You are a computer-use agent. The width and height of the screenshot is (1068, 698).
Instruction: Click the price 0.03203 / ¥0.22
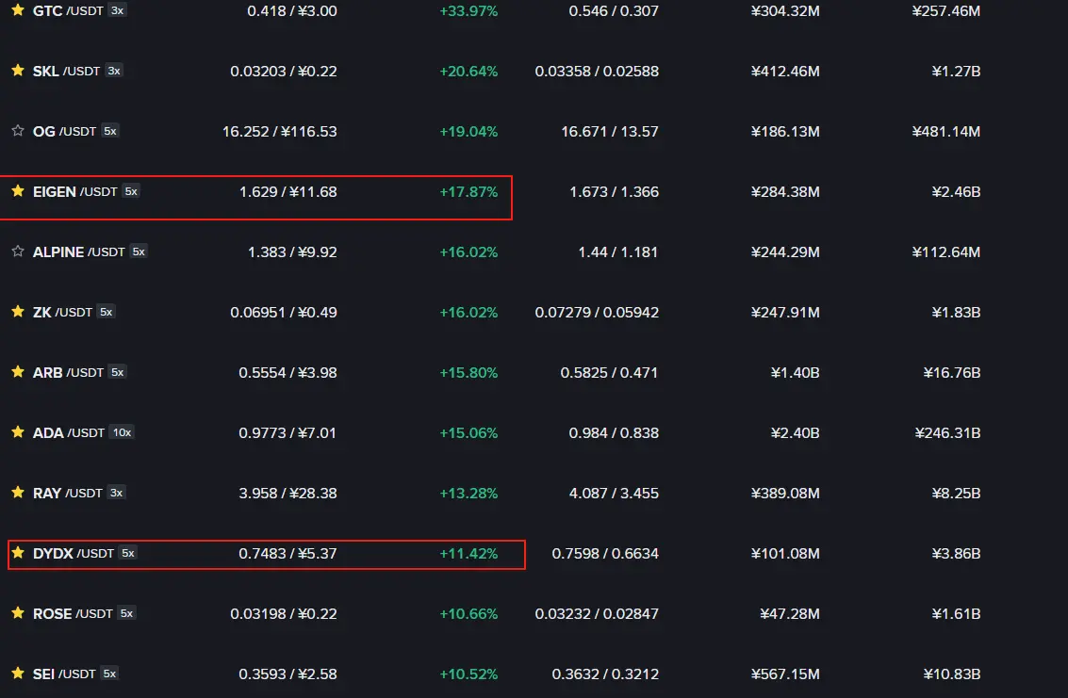[284, 71]
